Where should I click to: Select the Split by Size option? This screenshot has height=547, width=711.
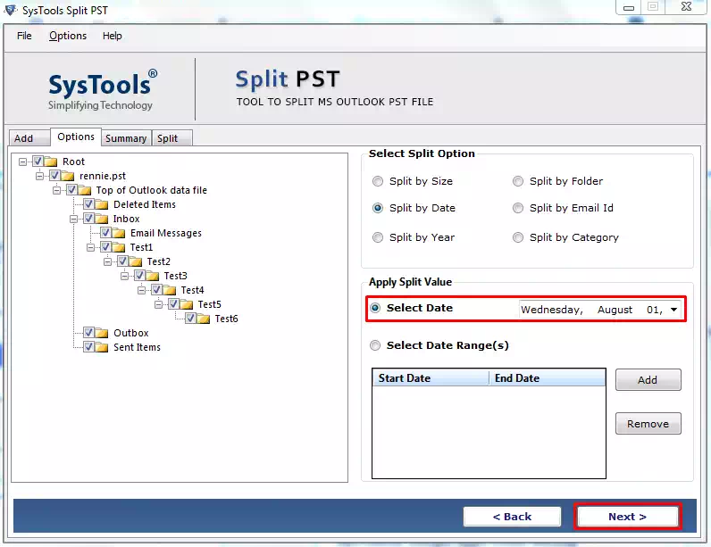click(378, 181)
